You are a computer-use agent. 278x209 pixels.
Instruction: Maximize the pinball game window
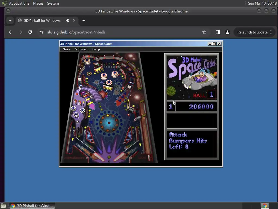[214, 44]
